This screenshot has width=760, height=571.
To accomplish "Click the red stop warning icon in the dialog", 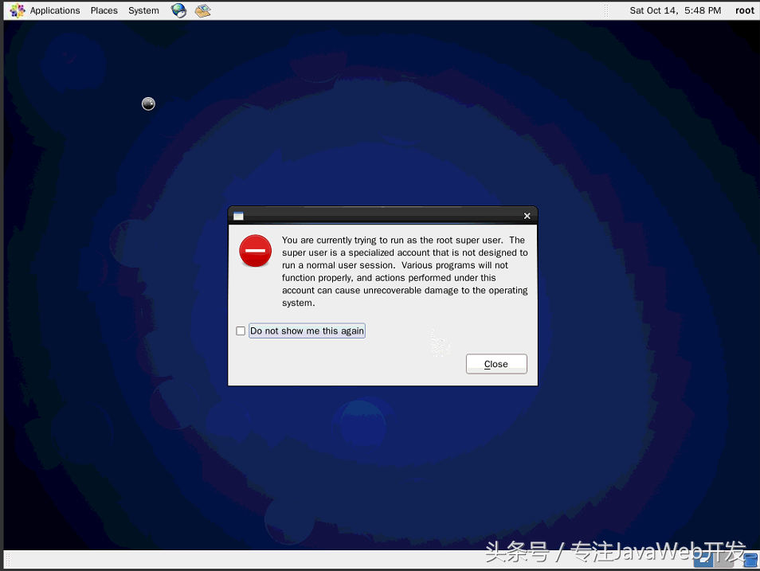I will tap(255, 250).
